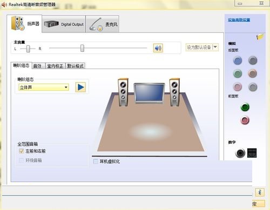Click the green front panel jack
The width and height of the screenshot is (270, 210).
click(x=245, y=107)
